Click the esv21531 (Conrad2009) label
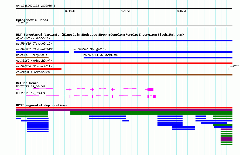This screenshot has height=155, width=240. point(33,72)
